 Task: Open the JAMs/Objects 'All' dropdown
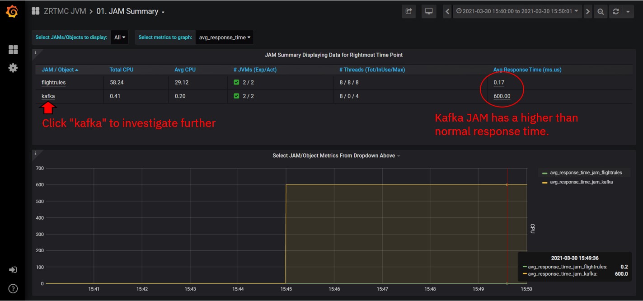pos(120,38)
